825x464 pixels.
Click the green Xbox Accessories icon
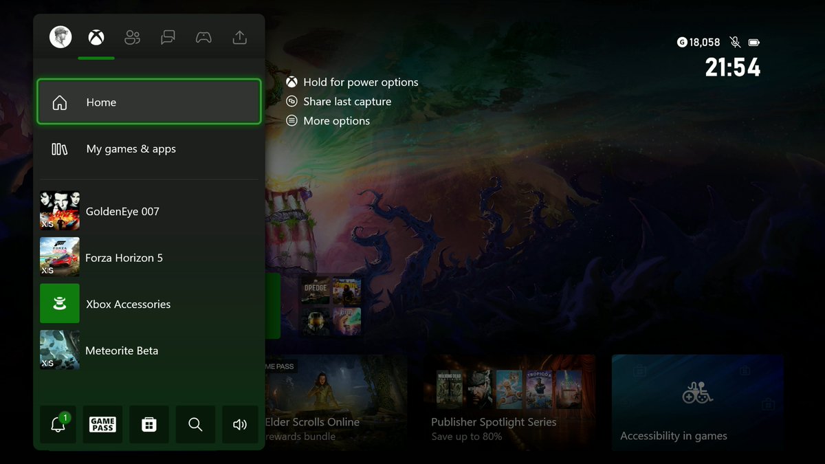coord(60,304)
